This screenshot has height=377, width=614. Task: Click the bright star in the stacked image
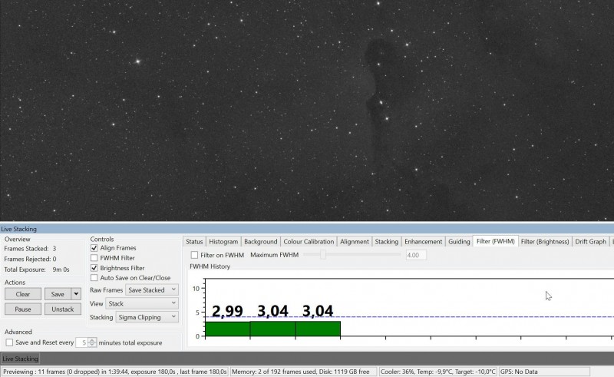point(138,61)
